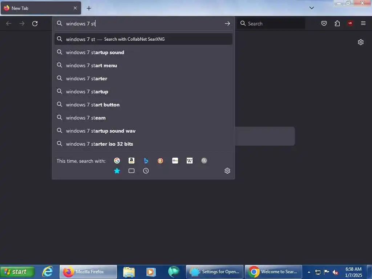This screenshot has width=372, height=279.
Task: Open the uBlock Origin extension icon
Action: coord(350,23)
